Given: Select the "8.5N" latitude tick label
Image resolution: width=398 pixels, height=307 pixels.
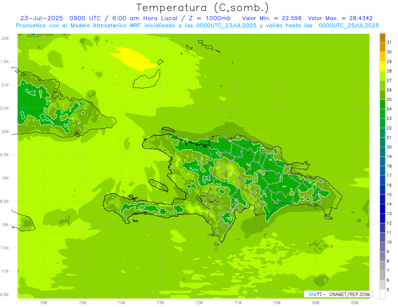Looking at the screenshot, I should 5,201.
